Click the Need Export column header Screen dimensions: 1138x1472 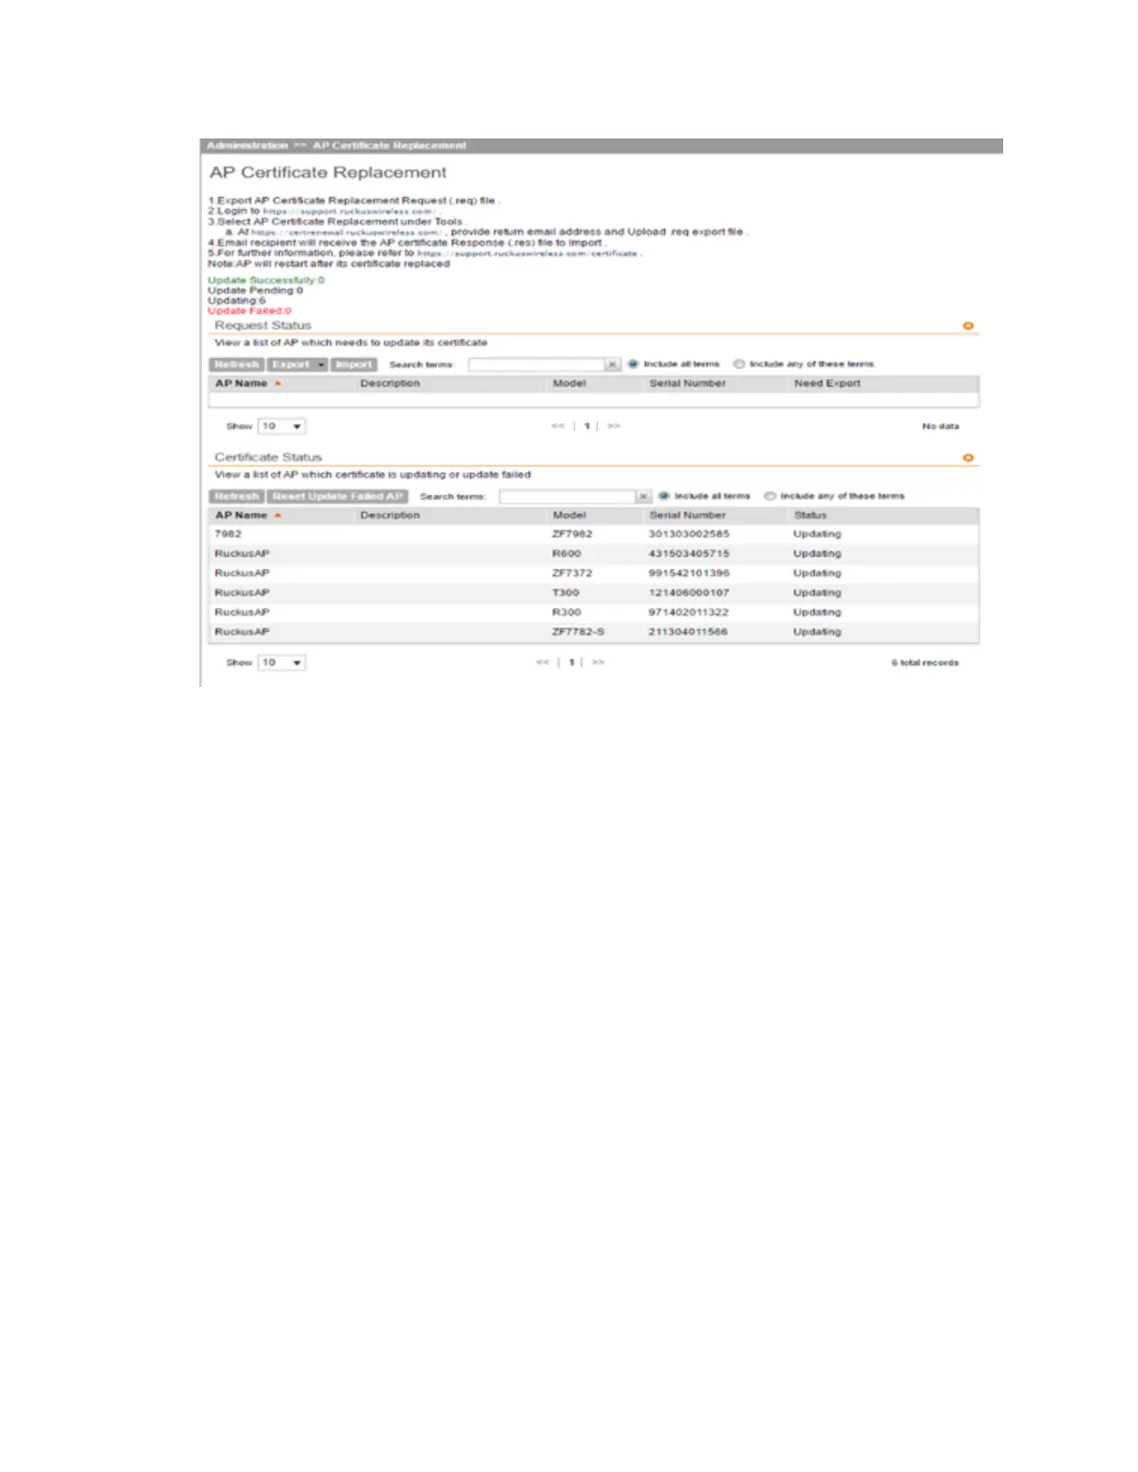click(827, 384)
